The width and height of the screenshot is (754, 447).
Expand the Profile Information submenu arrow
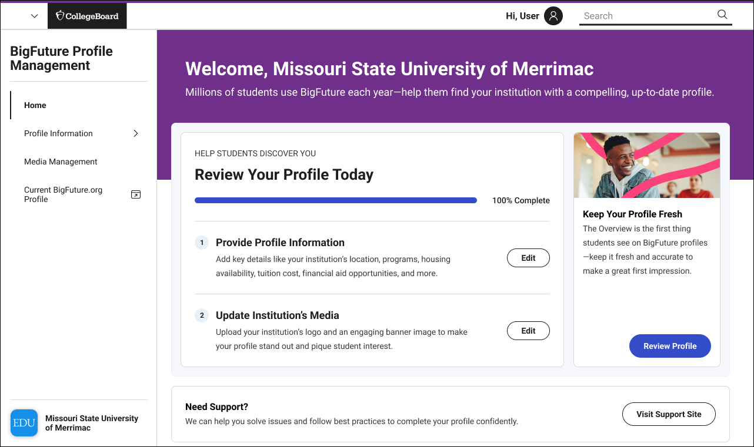pos(136,133)
